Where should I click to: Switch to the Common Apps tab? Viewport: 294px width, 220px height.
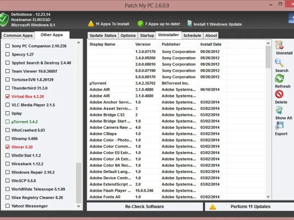(18, 35)
